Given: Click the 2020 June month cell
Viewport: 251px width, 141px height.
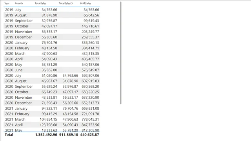Looking at the screenshot, I should (x=19, y=70).
